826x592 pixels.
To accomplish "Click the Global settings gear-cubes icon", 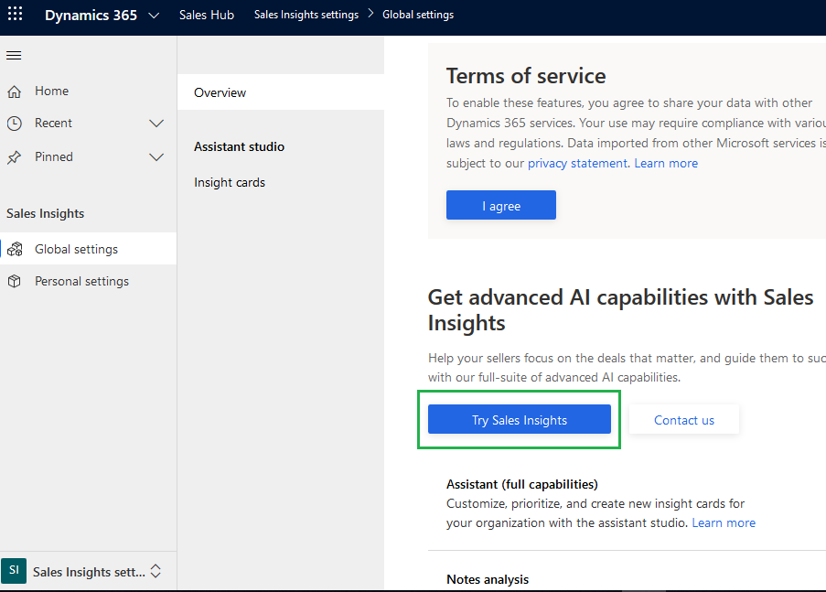I will click(x=15, y=249).
